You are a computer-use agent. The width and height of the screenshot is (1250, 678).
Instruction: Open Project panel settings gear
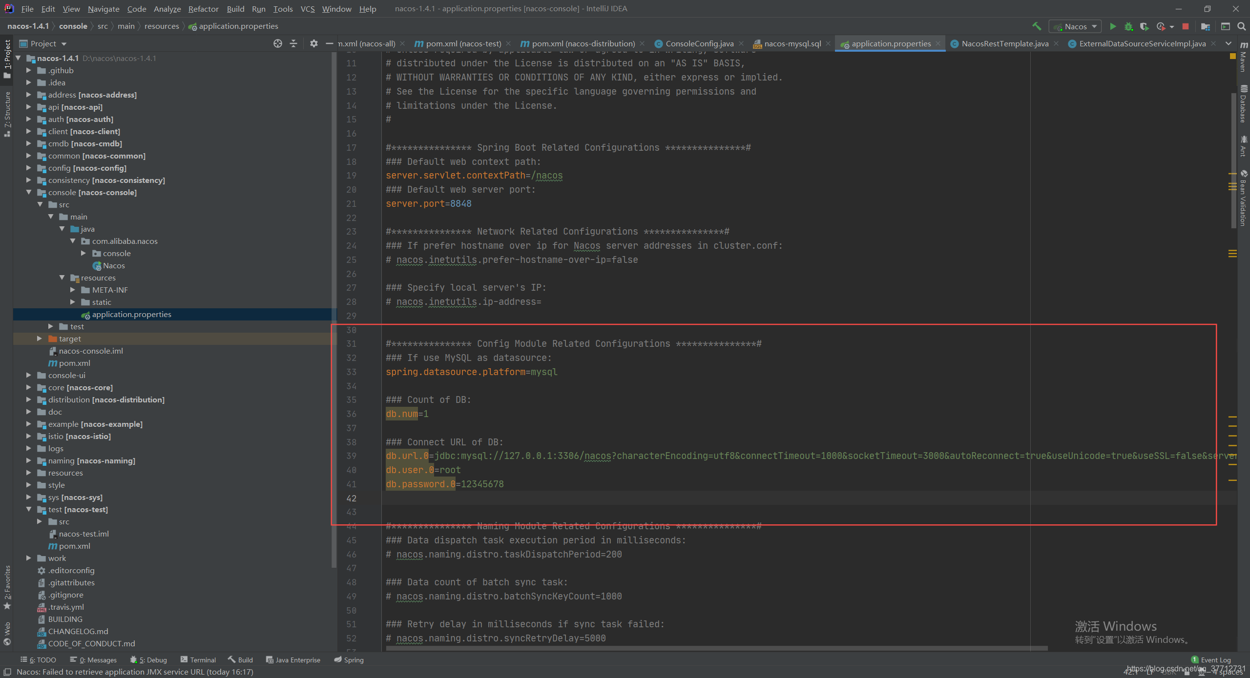click(x=313, y=43)
